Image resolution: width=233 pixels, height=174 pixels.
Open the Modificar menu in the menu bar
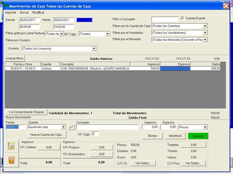(x=38, y=12)
